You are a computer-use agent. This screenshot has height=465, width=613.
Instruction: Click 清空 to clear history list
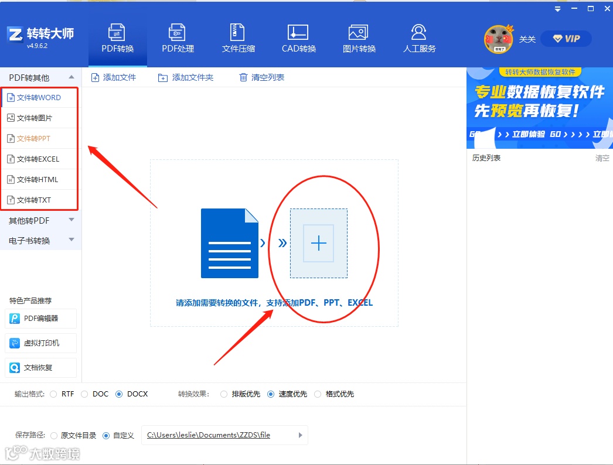(602, 158)
